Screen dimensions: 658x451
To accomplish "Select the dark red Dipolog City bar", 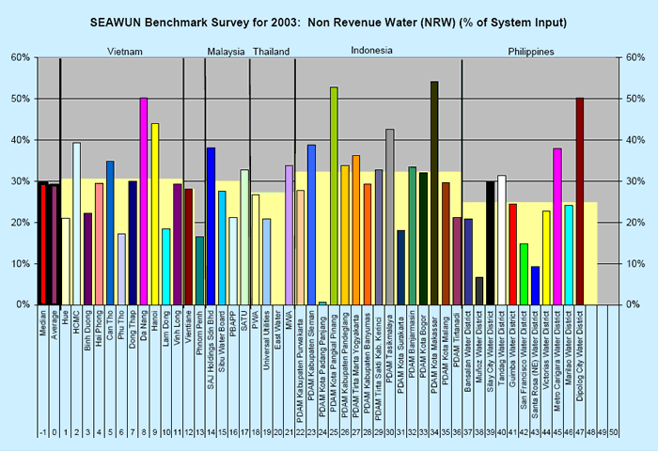I will pyautogui.click(x=580, y=201).
